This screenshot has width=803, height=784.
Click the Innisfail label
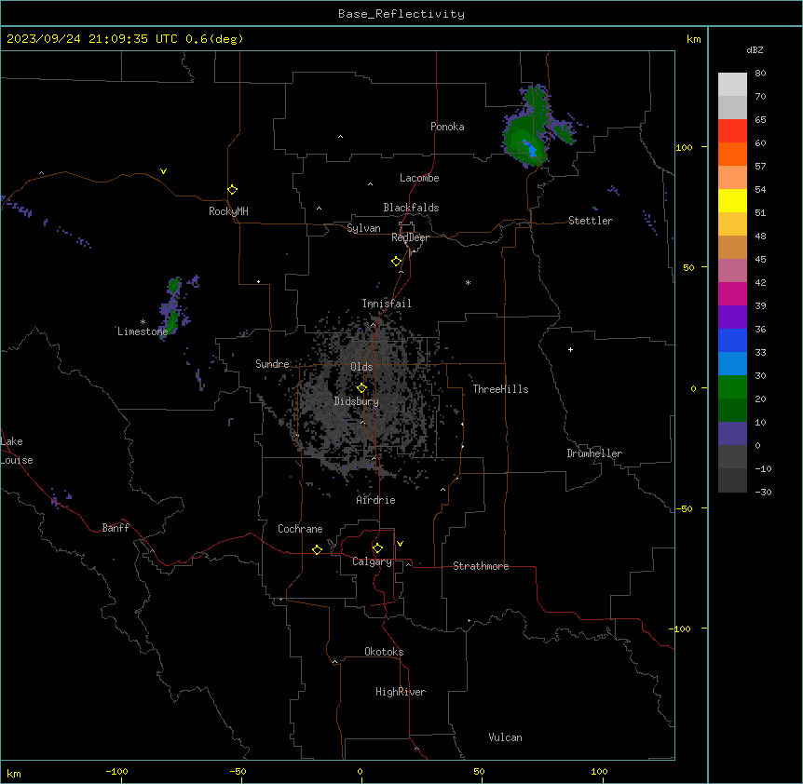[387, 304]
